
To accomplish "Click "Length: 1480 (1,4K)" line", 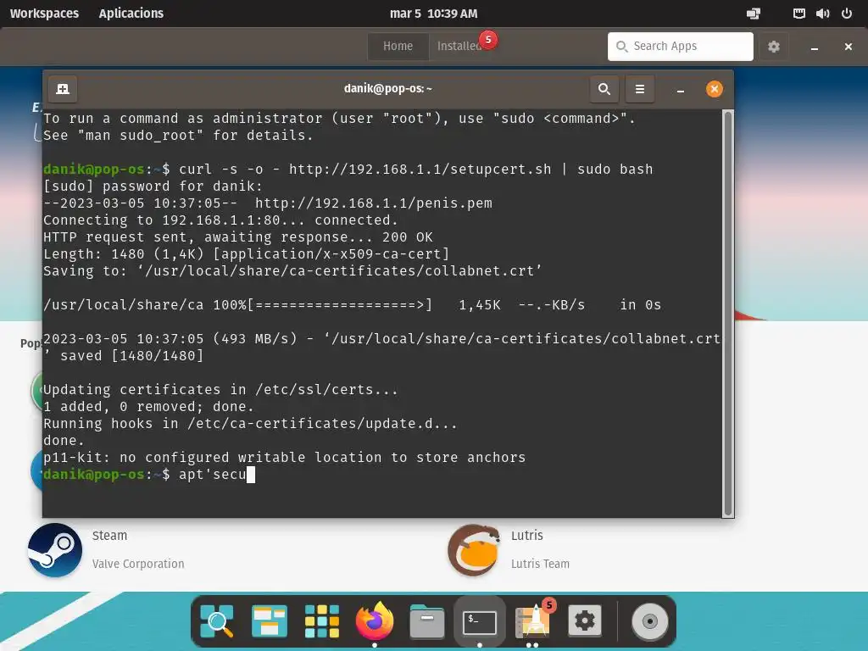I will [246, 254].
